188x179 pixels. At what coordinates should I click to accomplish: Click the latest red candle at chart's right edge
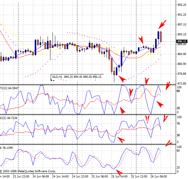161,36
